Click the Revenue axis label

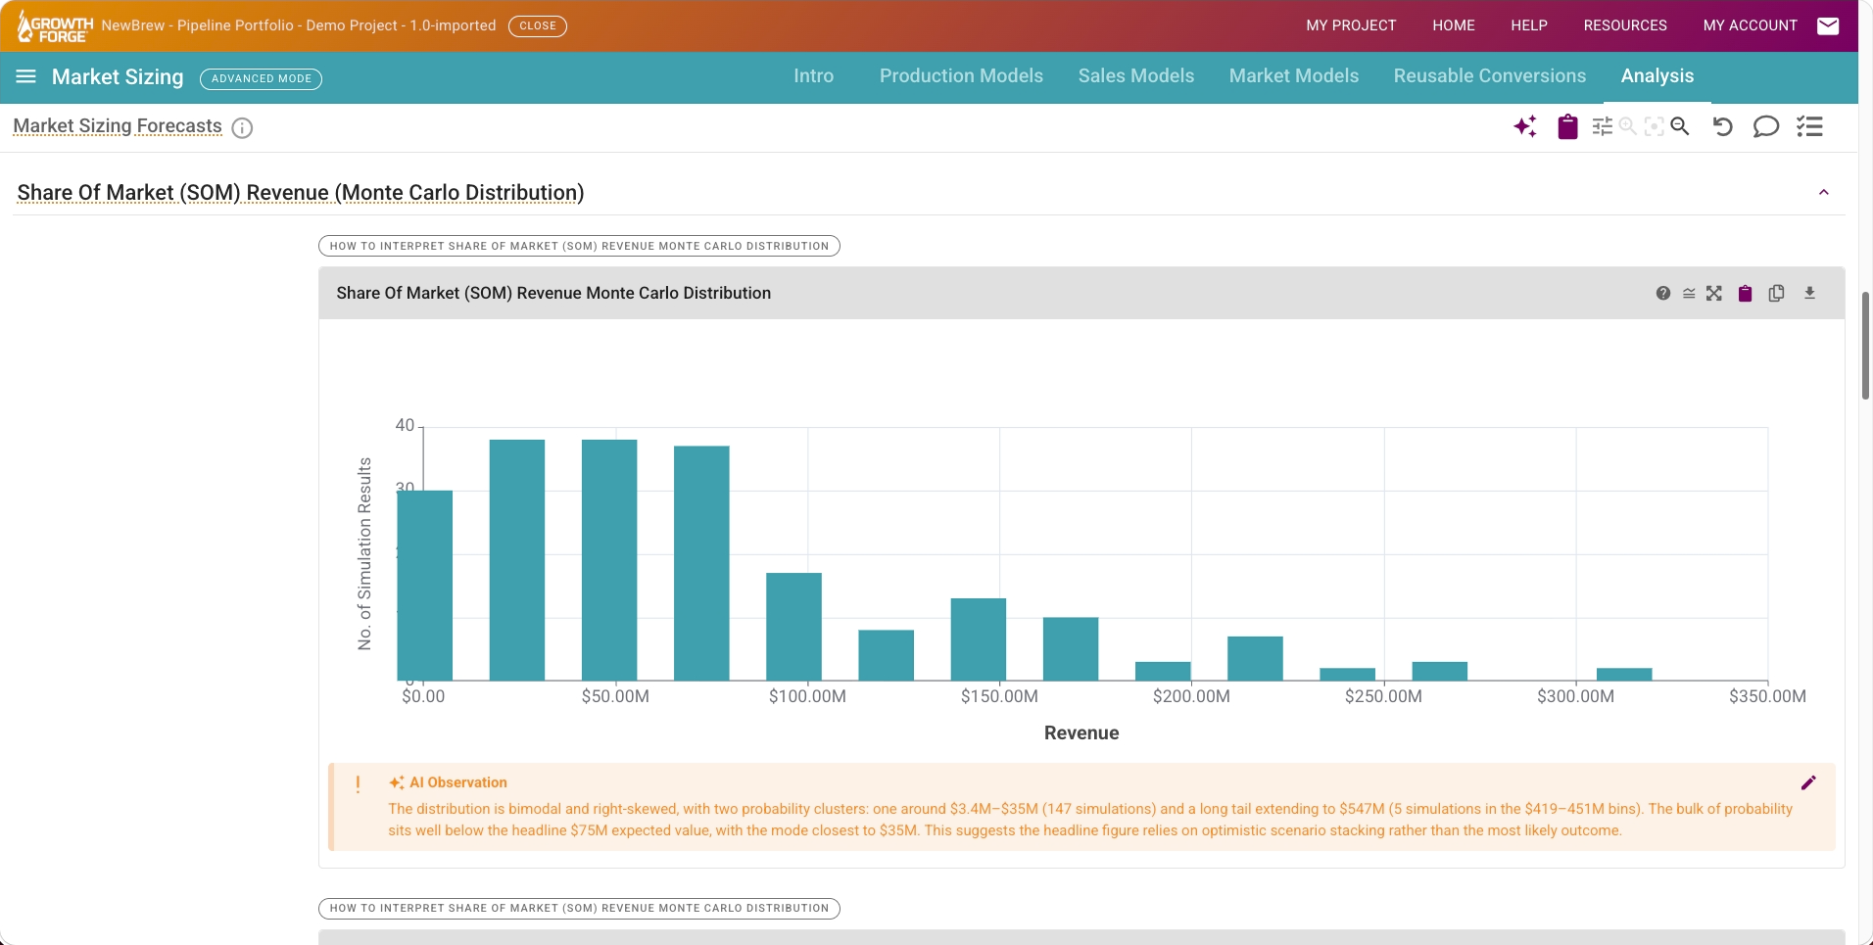1081,732
